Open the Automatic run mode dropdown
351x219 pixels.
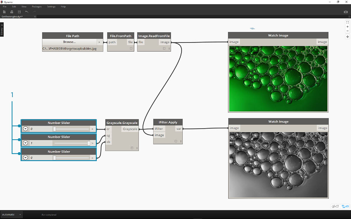coord(12,215)
